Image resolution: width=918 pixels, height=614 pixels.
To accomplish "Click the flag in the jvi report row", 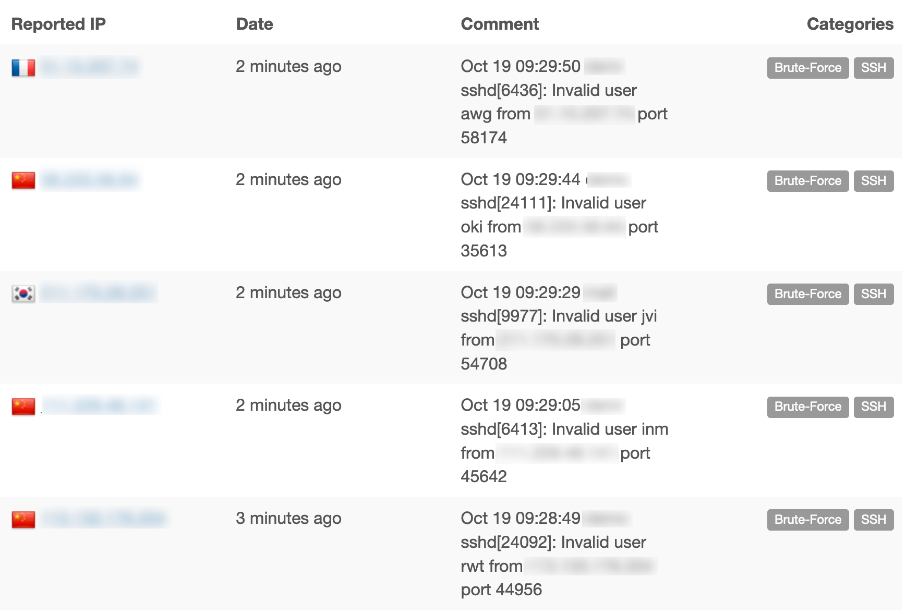I will pyautogui.click(x=23, y=293).
